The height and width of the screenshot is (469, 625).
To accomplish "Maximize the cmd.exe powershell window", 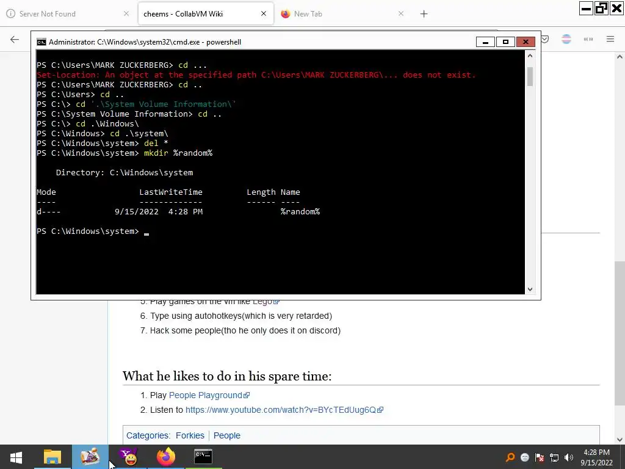I will [x=505, y=42].
